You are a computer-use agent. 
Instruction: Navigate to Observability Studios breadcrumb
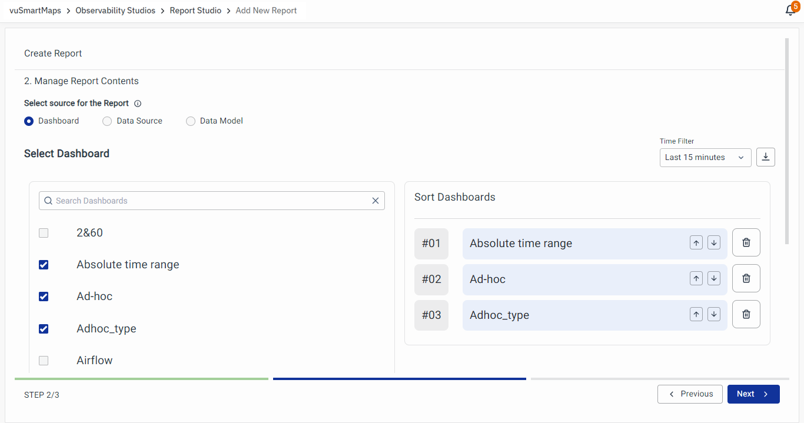(x=115, y=11)
